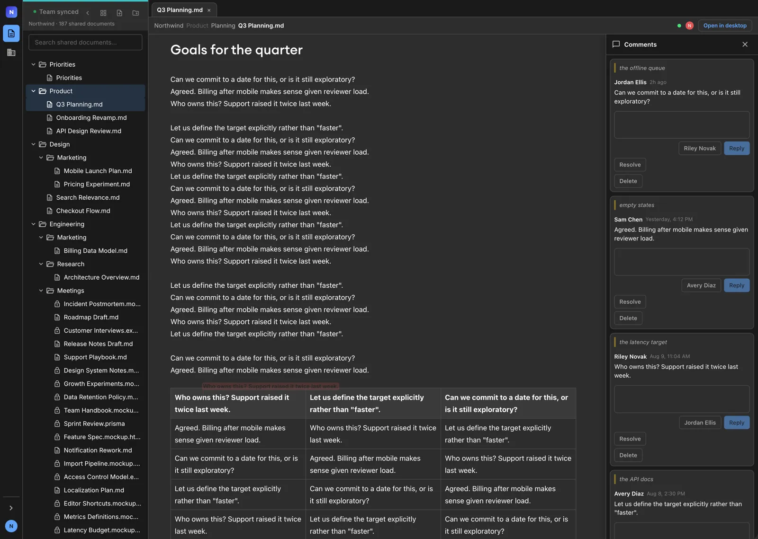Screen dimensions: 758x539
Task: Click the file icon of Sprint Review.prisma
Action: pyautogui.click(x=57, y=424)
